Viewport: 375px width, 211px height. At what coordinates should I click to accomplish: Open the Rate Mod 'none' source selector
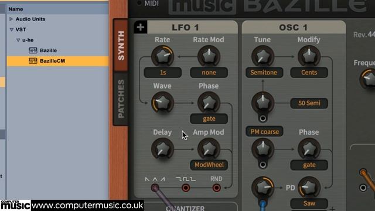[209, 73]
